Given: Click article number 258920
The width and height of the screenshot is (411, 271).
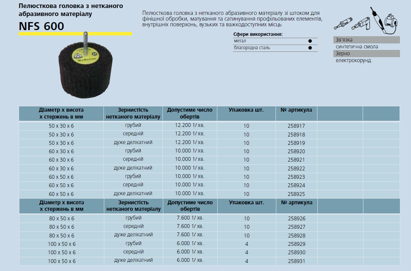Looking at the screenshot, I should click(x=296, y=152).
